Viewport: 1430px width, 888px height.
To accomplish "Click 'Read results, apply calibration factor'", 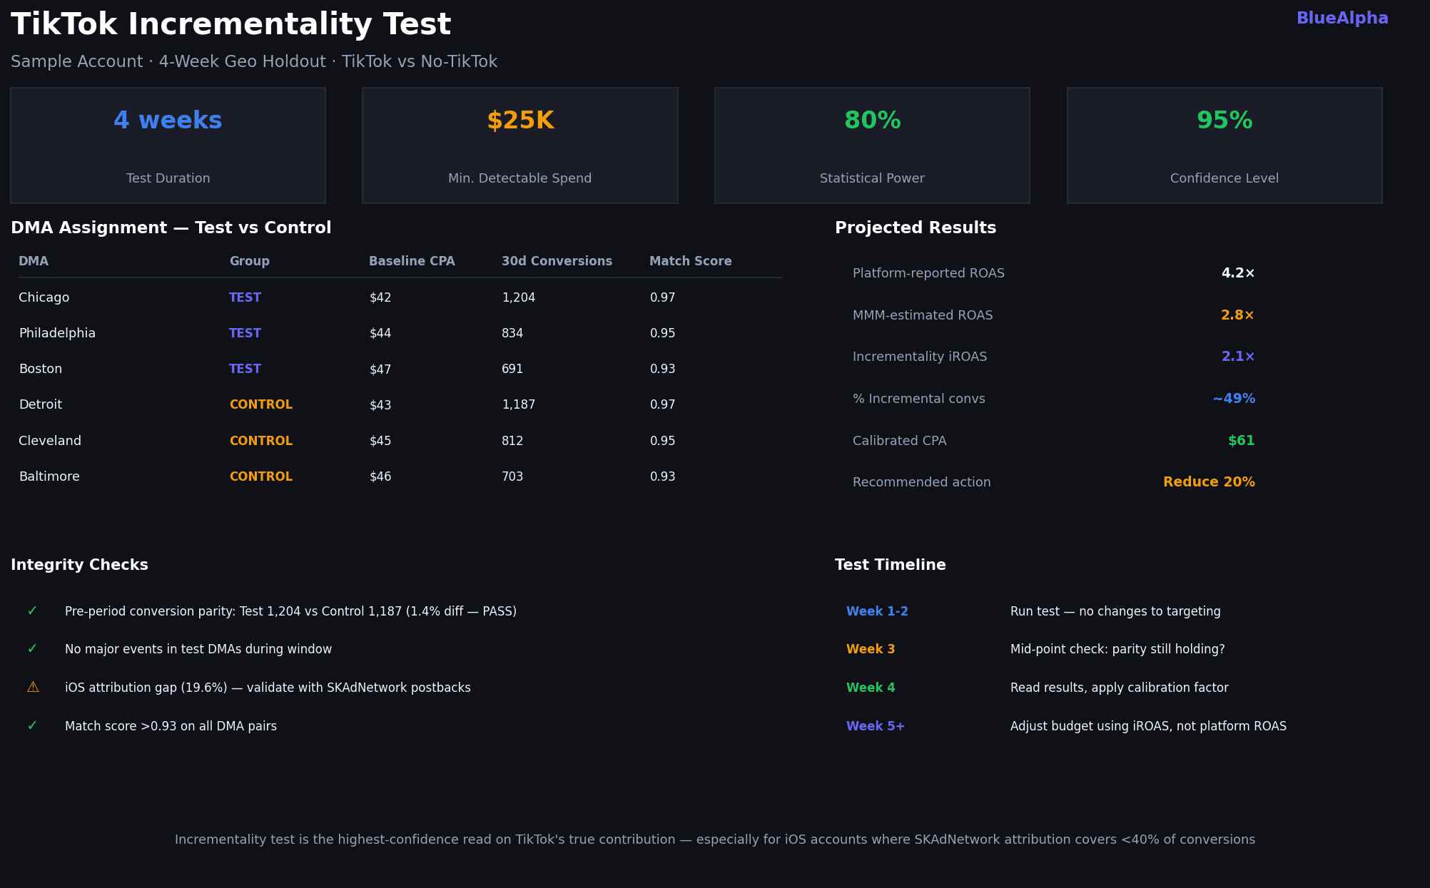I will pos(1120,688).
